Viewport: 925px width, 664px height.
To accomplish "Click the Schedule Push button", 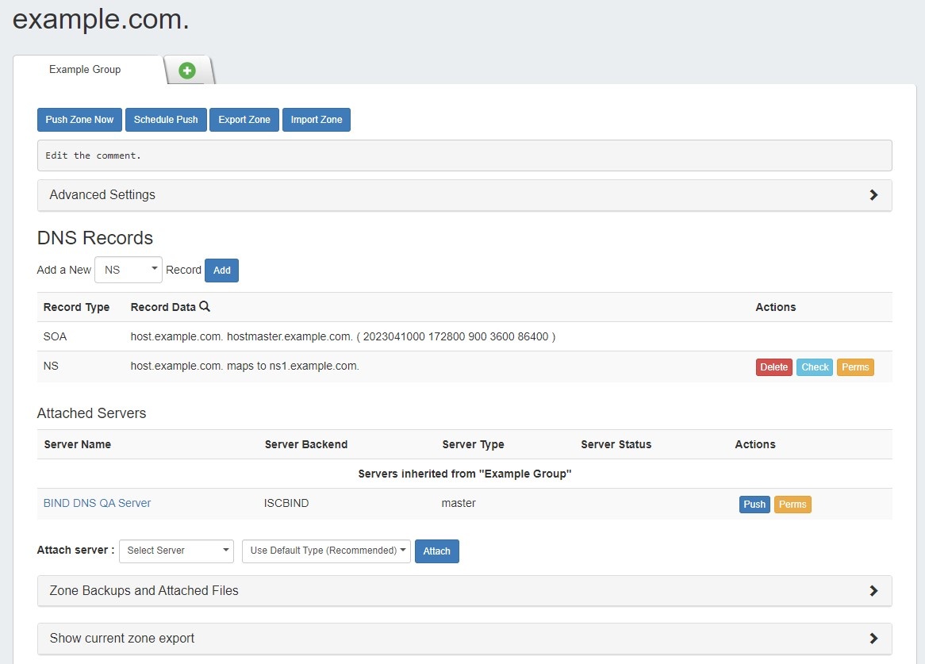I will [x=166, y=120].
